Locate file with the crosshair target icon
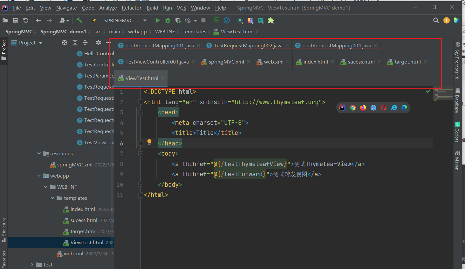This screenshot has width=465, height=269. point(65,43)
